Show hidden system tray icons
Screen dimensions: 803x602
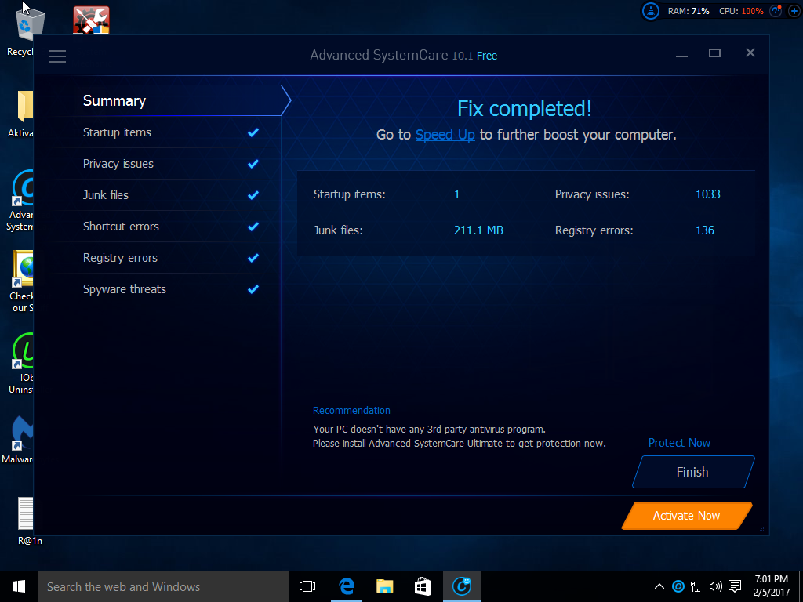[x=659, y=586]
